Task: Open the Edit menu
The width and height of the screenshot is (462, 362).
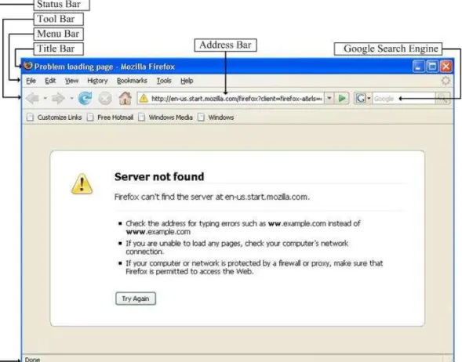Action: click(x=50, y=81)
